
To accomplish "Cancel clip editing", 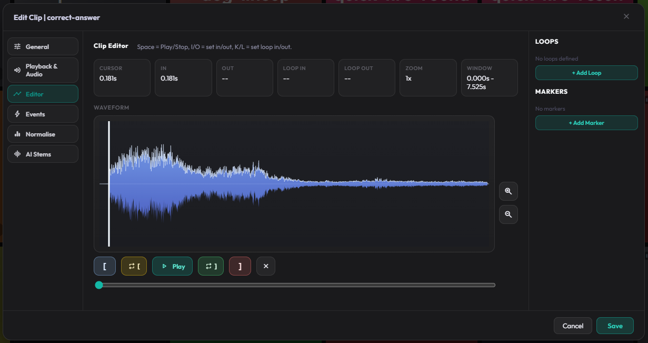I will click(573, 326).
